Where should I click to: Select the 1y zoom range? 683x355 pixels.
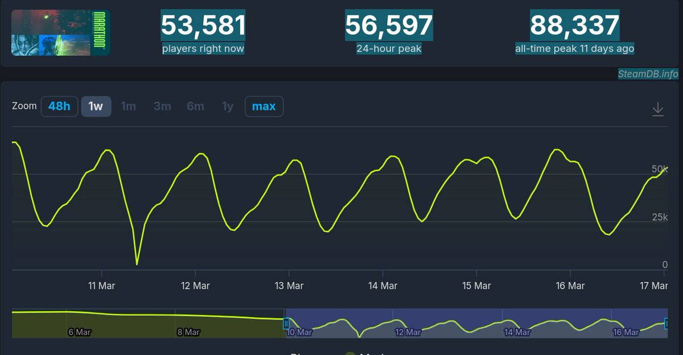coord(228,106)
